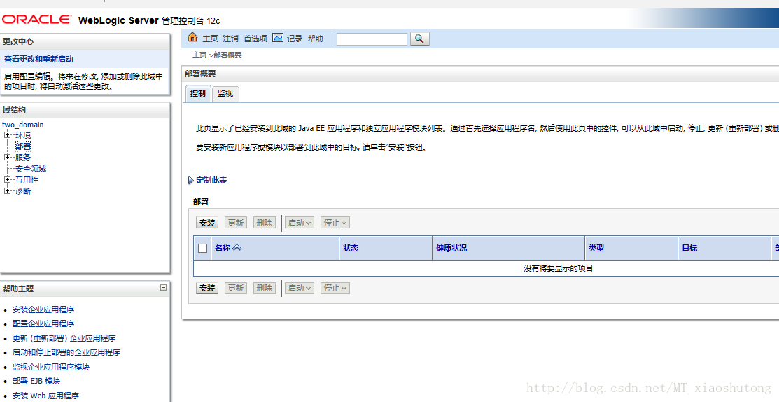Open the bottom 启动 dropdown button
779x402 pixels.
299,288
